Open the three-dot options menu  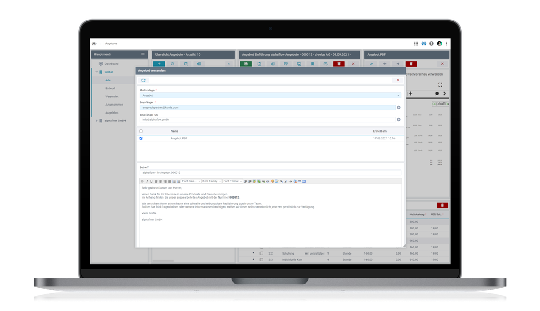[x=446, y=43]
